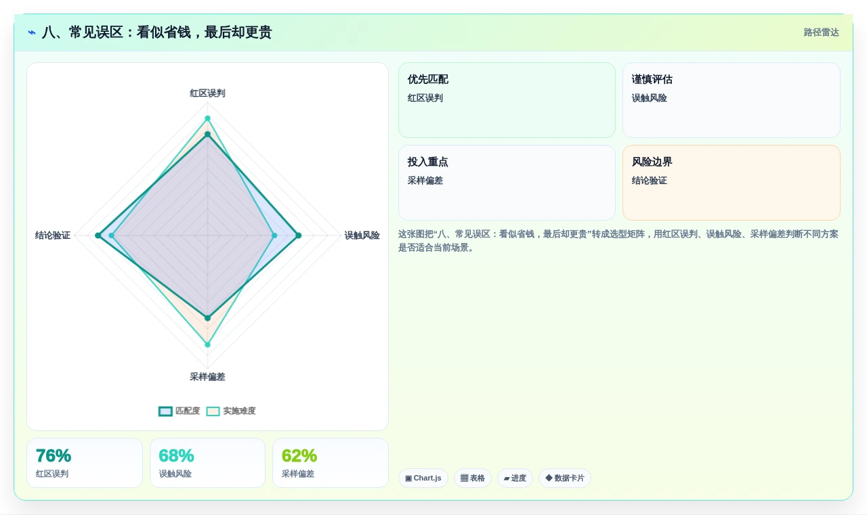
Task: Click the dark teal data point toward 误触风险
Action: pyautogui.click(x=298, y=236)
